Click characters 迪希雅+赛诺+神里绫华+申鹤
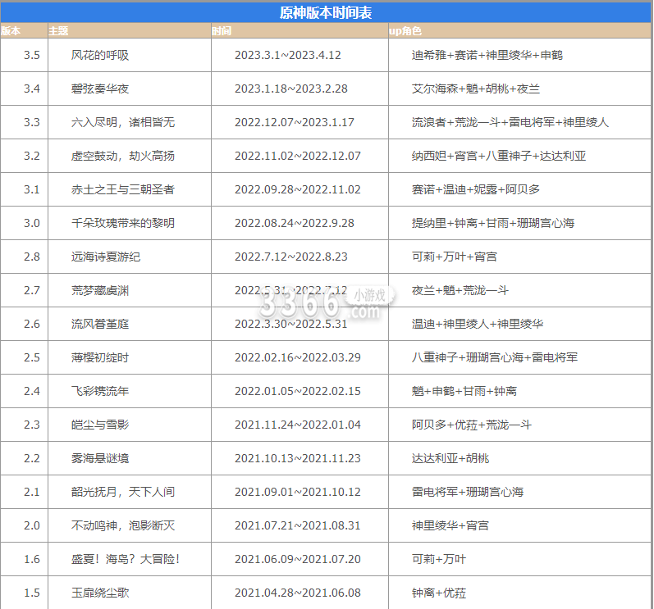The height and width of the screenshot is (609, 654). [x=487, y=55]
